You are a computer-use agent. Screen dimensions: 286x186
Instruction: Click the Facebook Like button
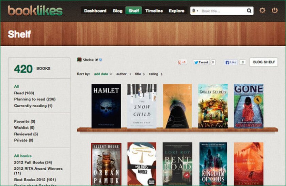click(x=231, y=62)
